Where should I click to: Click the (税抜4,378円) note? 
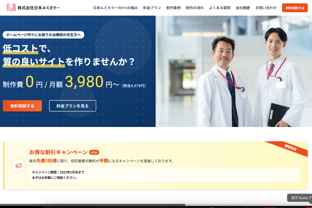tap(134, 86)
